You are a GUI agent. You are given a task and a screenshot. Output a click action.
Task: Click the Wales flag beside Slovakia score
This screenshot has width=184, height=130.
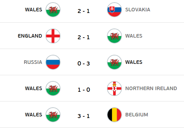pyautogui.click(x=53, y=10)
